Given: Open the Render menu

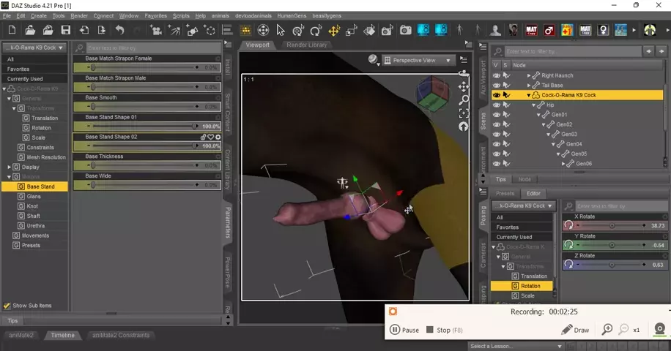Looking at the screenshot, I should pos(79,15).
